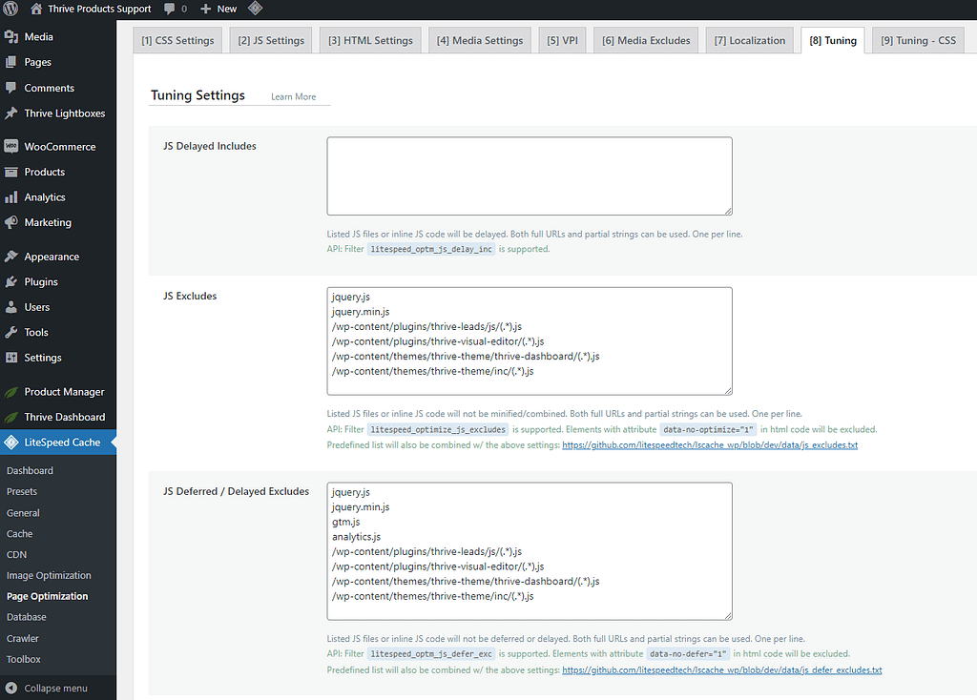The width and height of the screenshot is (977, 700).
Task: Open the comments bubble icon in admin bar
Action: [x=169, y=9]
